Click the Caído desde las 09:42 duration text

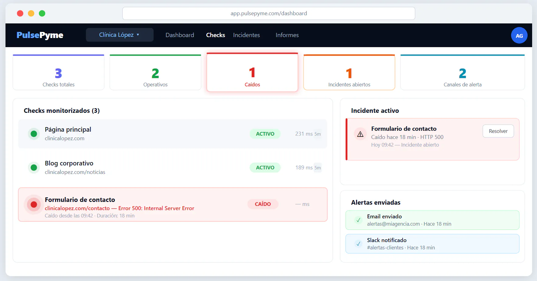click(90, 216)
